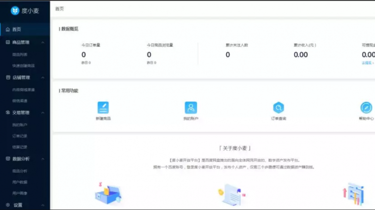Click the 0.00 value under 累计收入
The height and width of the screenshot is (210, 375).
(301, 55)
